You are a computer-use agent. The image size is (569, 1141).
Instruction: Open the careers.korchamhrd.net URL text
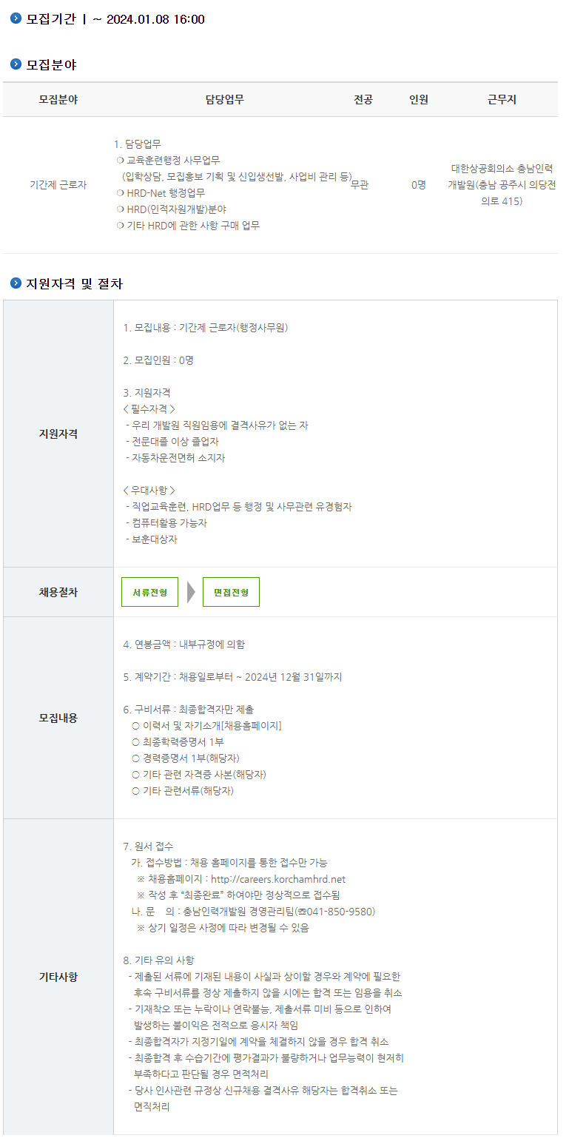[x=278, y=879]
